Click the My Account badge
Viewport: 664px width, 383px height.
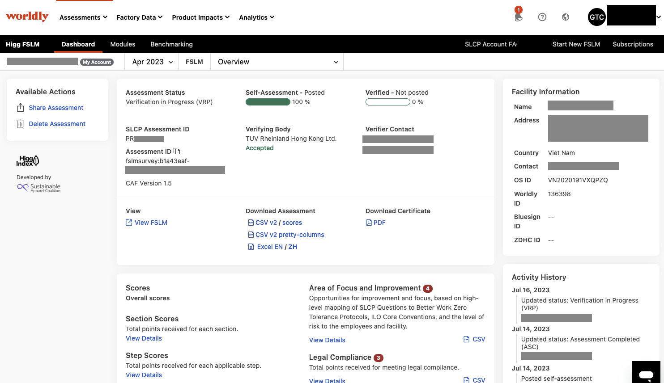pyautogui.click(x=97, y=62)
